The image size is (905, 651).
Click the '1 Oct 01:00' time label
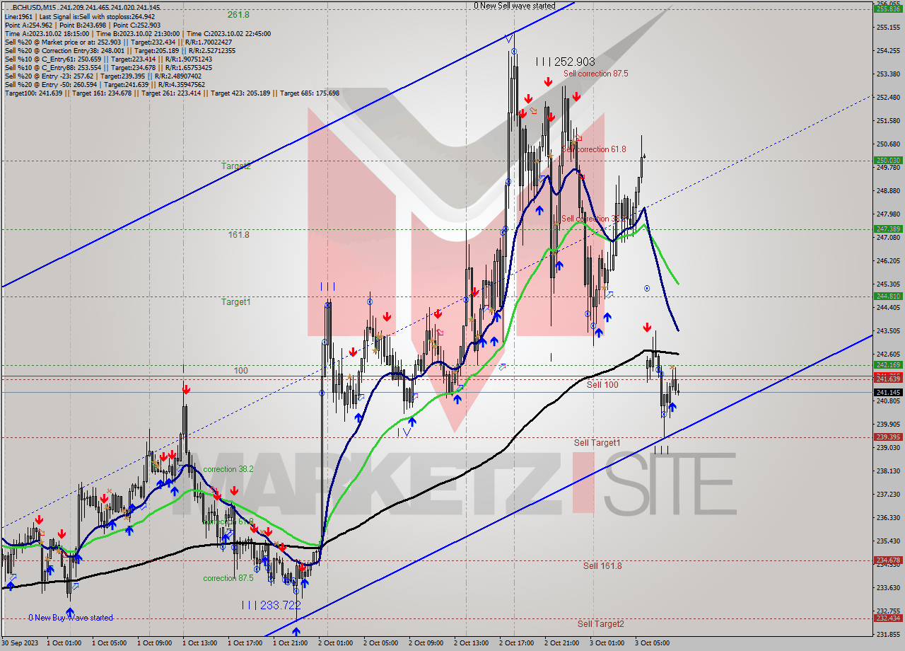(64, 643)
